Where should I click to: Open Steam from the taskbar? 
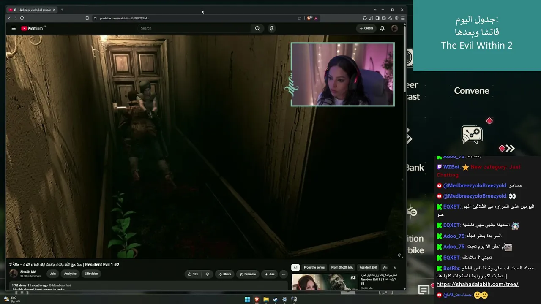[275, 300]
